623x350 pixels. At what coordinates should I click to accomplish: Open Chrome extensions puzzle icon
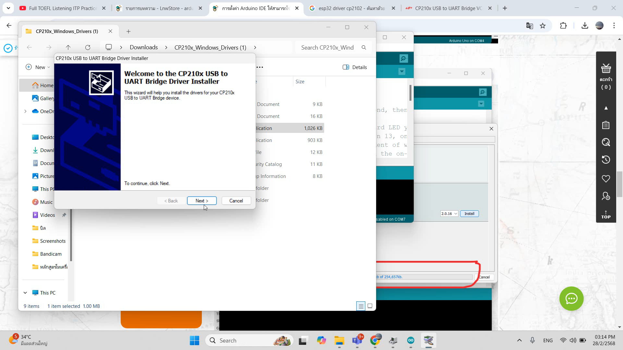click(x=564, y=26)
